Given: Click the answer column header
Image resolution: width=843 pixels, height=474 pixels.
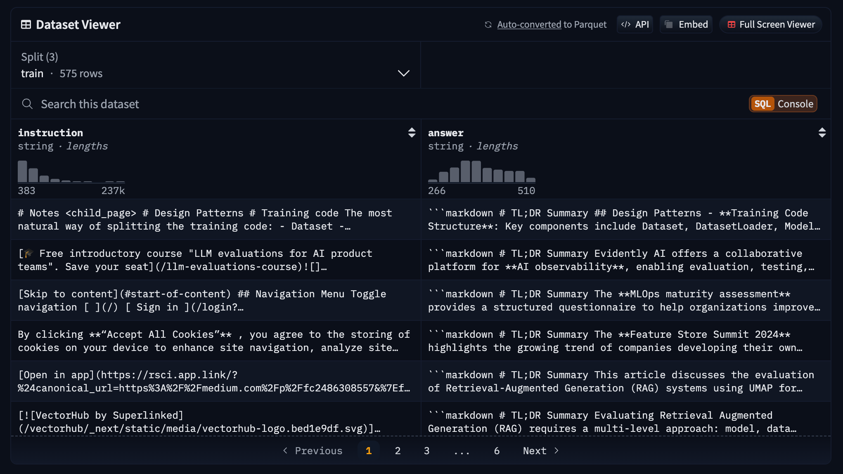Looking at the screenshot, I should (446, 133).
